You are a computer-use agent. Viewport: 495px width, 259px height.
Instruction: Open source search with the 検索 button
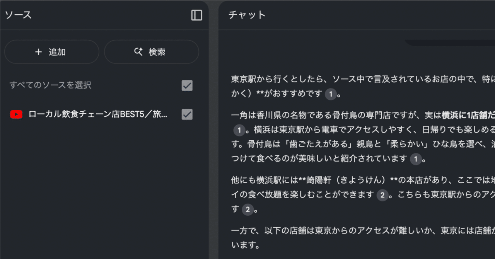tap(152, 52)
